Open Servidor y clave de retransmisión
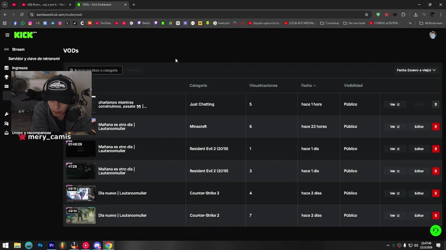Image resolution: width=446 pixels, height=250 pixels. coord(34,59)
